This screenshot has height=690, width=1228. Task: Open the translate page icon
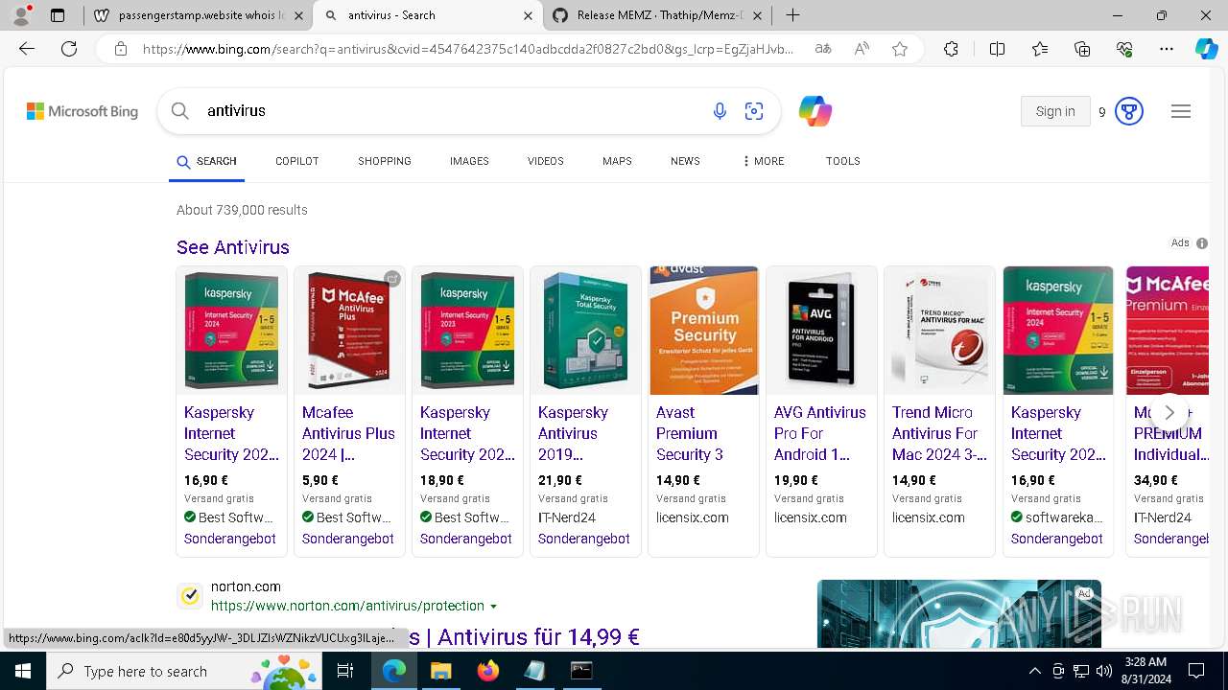click(823, 49)
